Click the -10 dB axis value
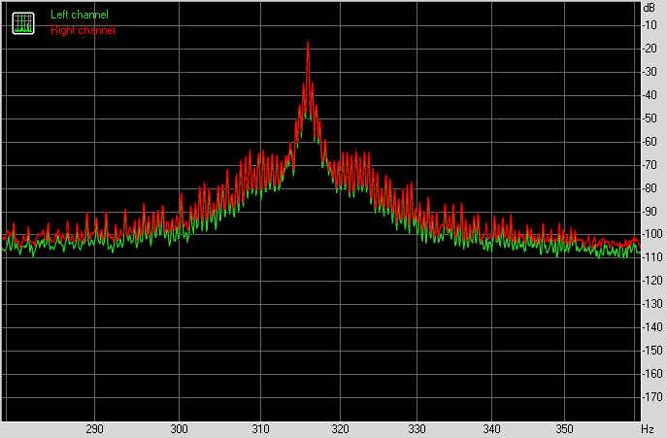The width and height of the screenshot is (667, 438). pos(650,25)
